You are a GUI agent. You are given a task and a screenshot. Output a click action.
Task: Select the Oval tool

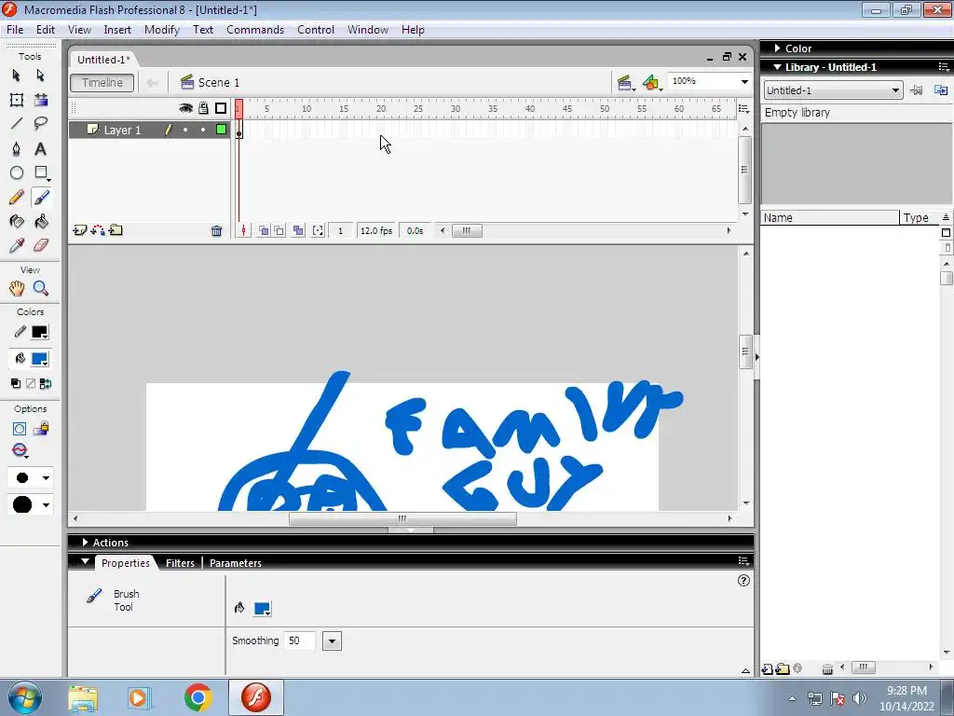coord(17,172)
